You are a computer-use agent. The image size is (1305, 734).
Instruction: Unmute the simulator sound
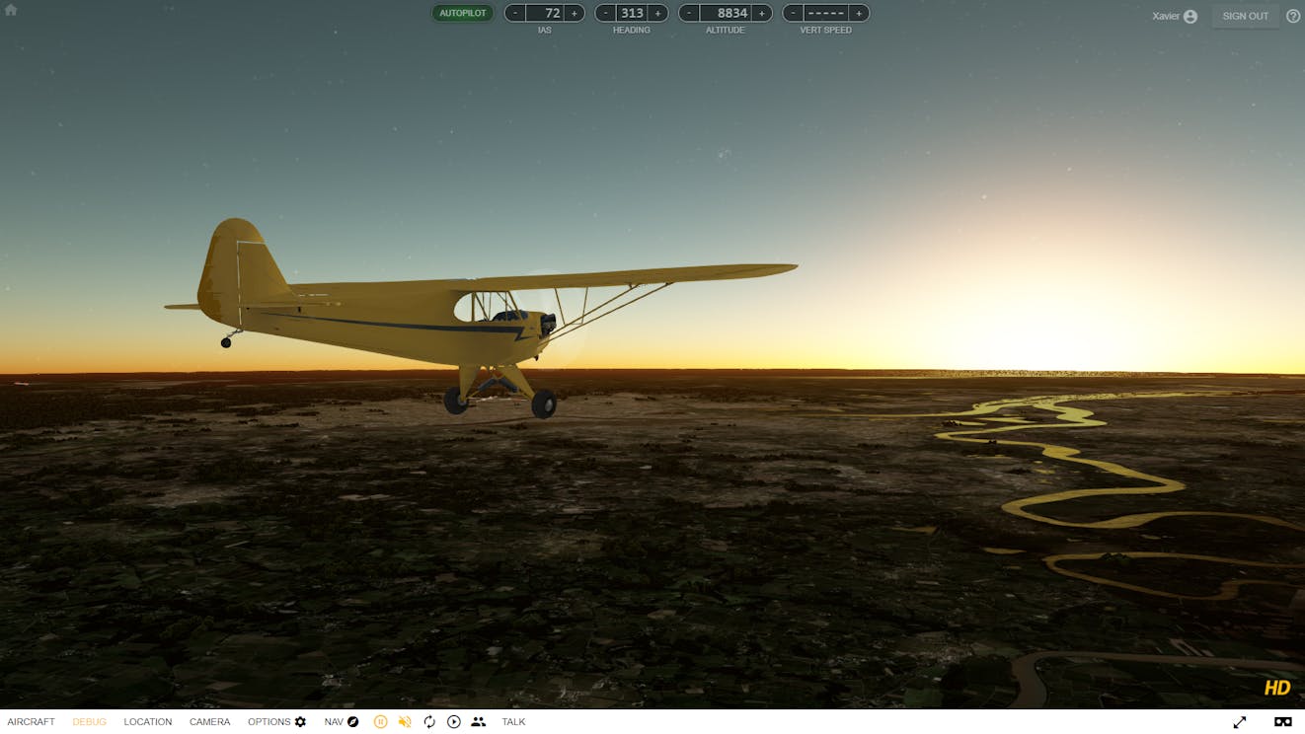(x=404, y=721)
